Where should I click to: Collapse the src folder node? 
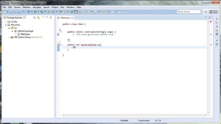pos(9,28)
